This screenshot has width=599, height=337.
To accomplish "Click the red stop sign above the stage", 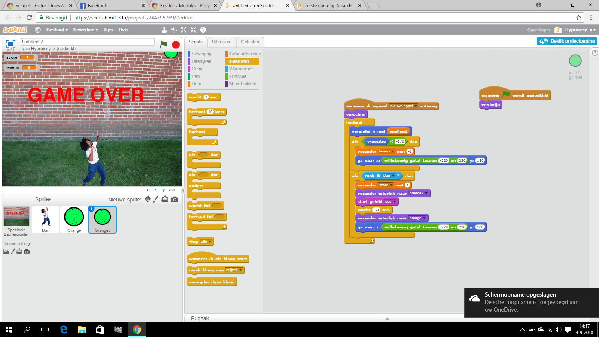I will pos(176,45).
